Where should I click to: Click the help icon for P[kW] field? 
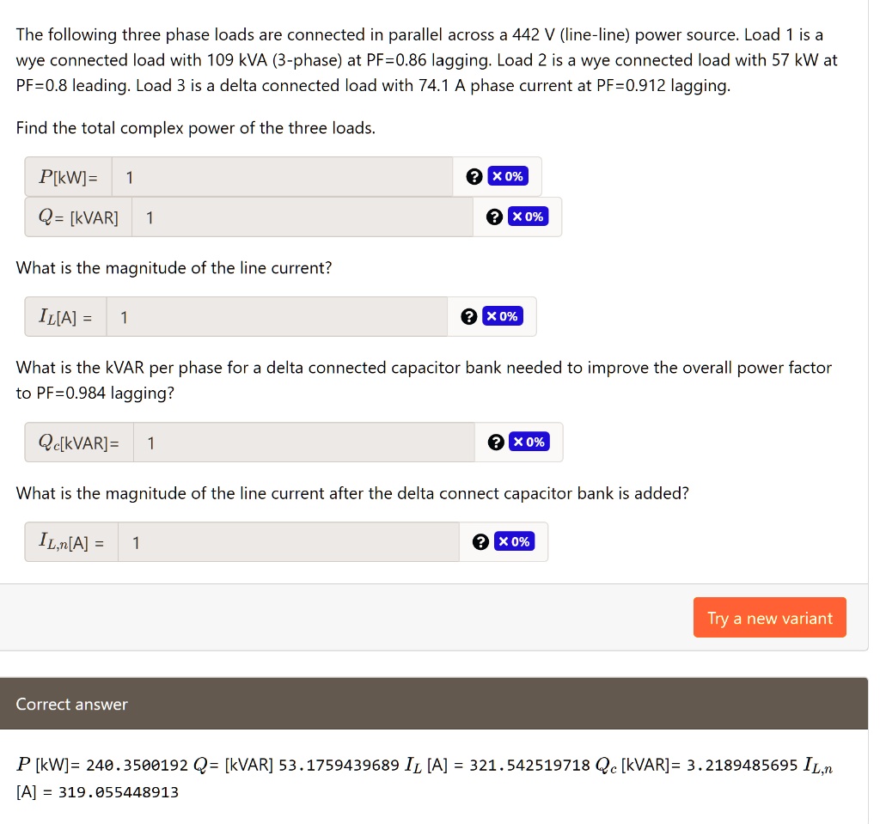[x=474, y=176]
